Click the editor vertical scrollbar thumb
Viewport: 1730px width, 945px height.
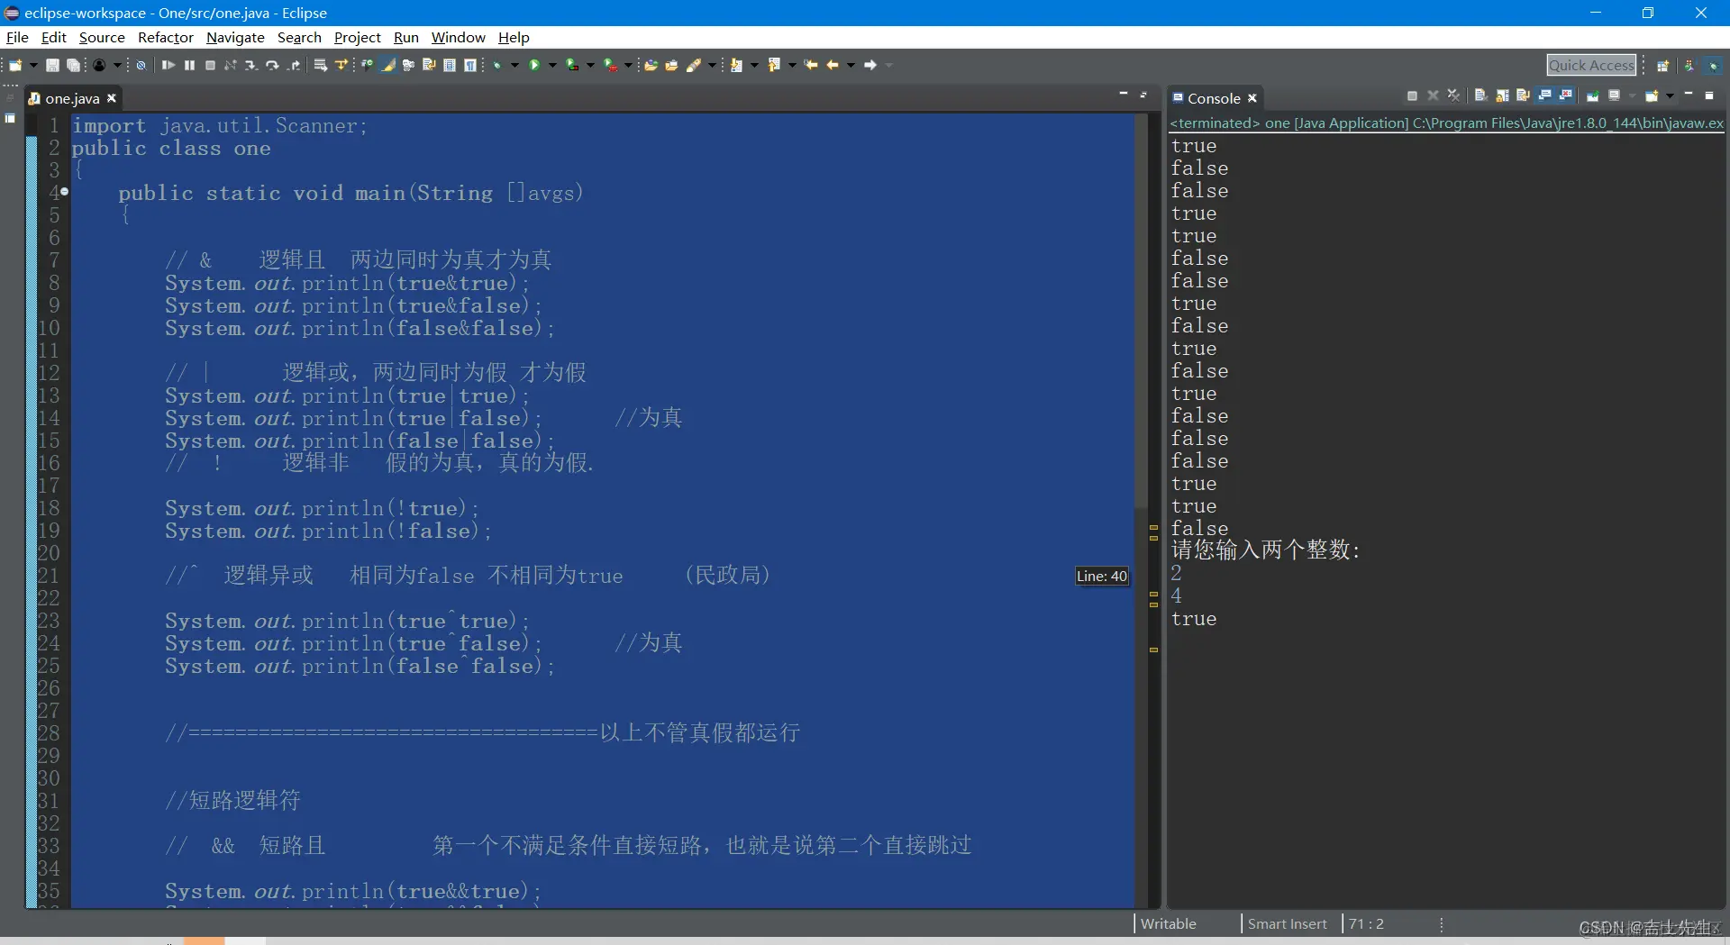click(x=1142, y=311)
